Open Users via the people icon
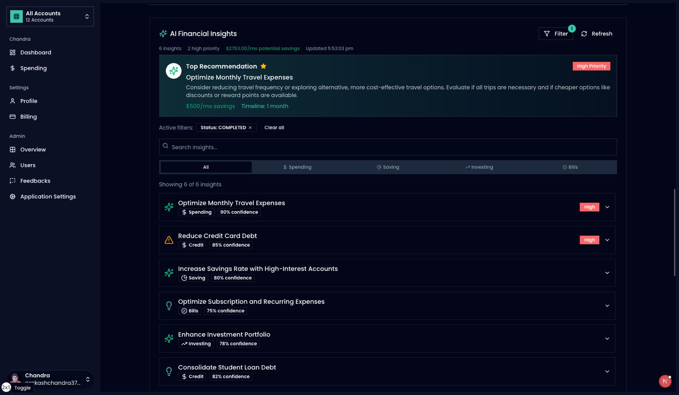The image size is (679, 395). pyautogui.click(x=13, y=165)
